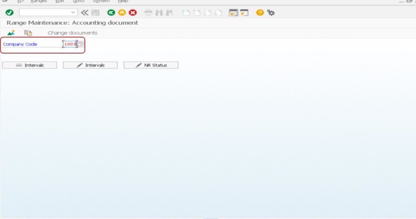The width and height of the screenshot is (416, 219).
Task: Click the Save floppy disk icon
Action: pyautogui.click(x=95, y=12)
